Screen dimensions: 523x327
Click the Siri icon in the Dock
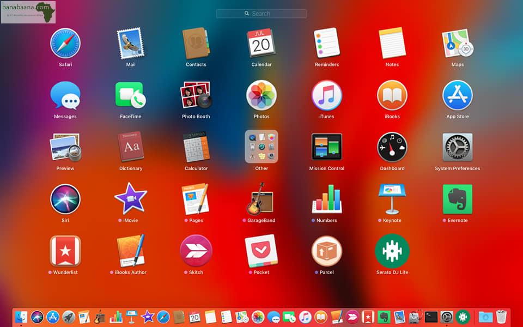point(37,317)
